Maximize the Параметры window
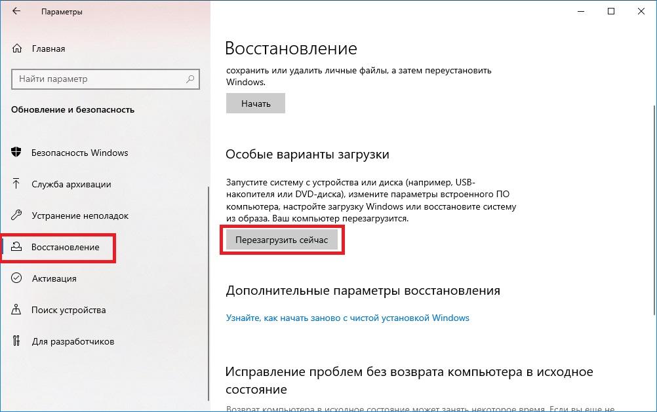The image size is (657, 412). click(x=611, y=11)
